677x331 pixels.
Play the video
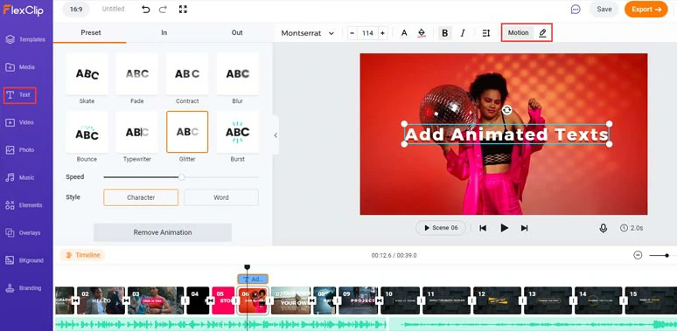(x=504, y=228)
